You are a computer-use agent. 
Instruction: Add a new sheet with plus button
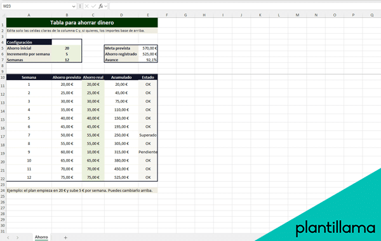pyautogui.click(x=65, y=237)
